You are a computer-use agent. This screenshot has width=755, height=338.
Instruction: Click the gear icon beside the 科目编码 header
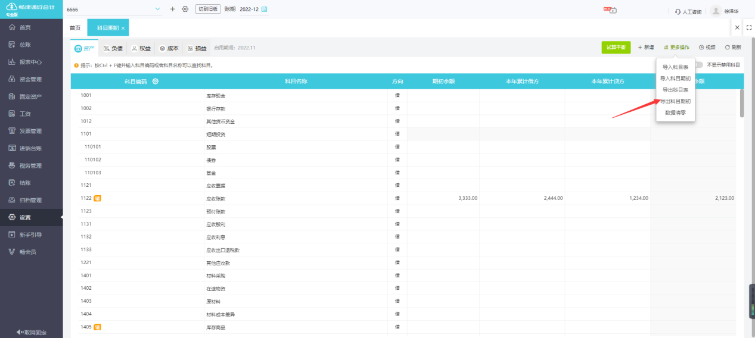click(156, 82)
